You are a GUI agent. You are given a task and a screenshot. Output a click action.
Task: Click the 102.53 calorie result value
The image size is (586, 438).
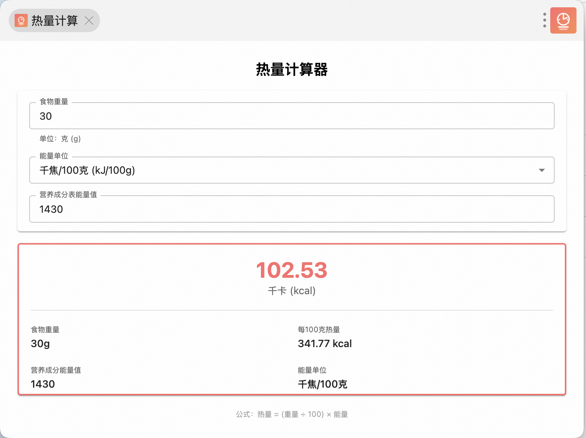click(x=292, y=270)
